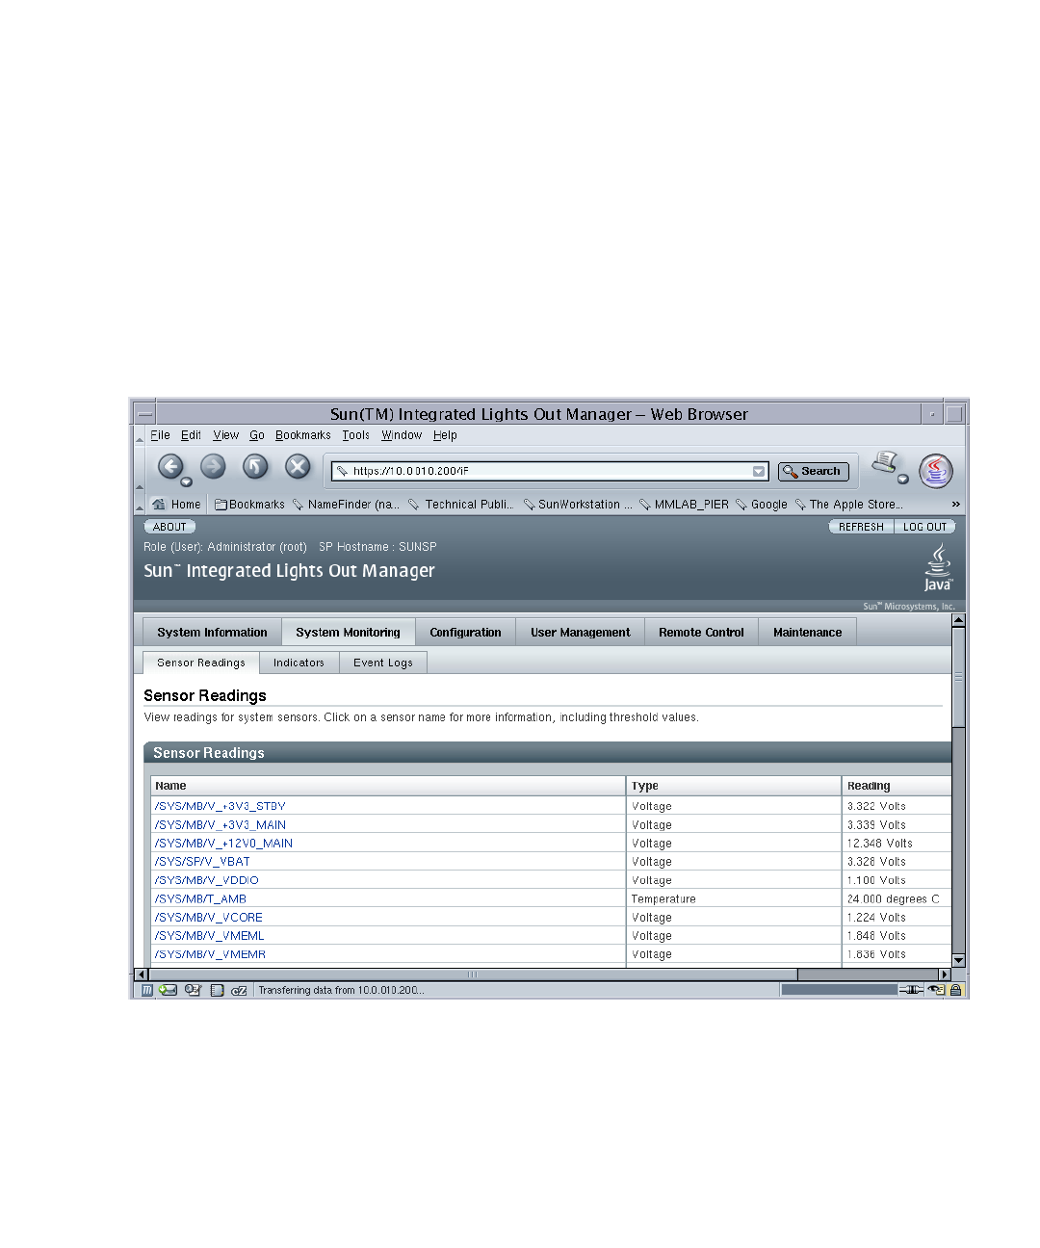This screenshot has width=1040, height=1248.
Task: Open the SunWorkstation bookmark
Action: [578, 505]
